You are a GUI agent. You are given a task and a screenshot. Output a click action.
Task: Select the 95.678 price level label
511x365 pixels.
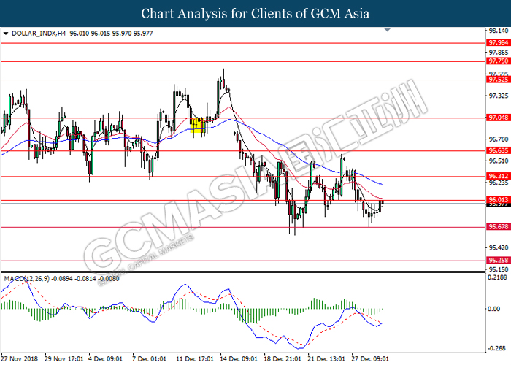tap(499, 227)
